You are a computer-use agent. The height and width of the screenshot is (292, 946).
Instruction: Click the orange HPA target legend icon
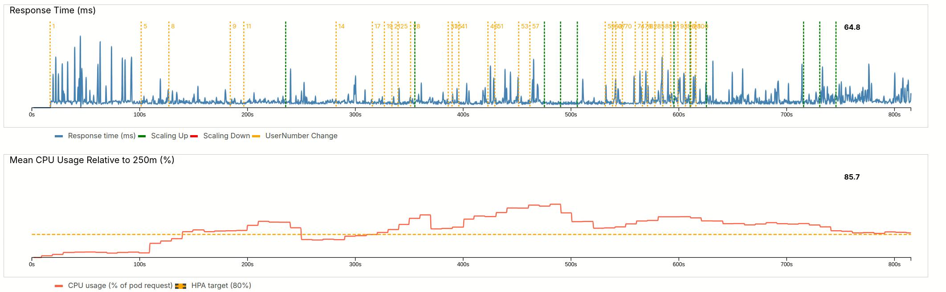(x=181, y=286)
